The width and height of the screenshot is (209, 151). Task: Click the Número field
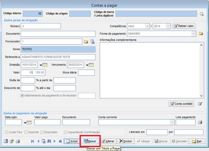click(41, 26)
